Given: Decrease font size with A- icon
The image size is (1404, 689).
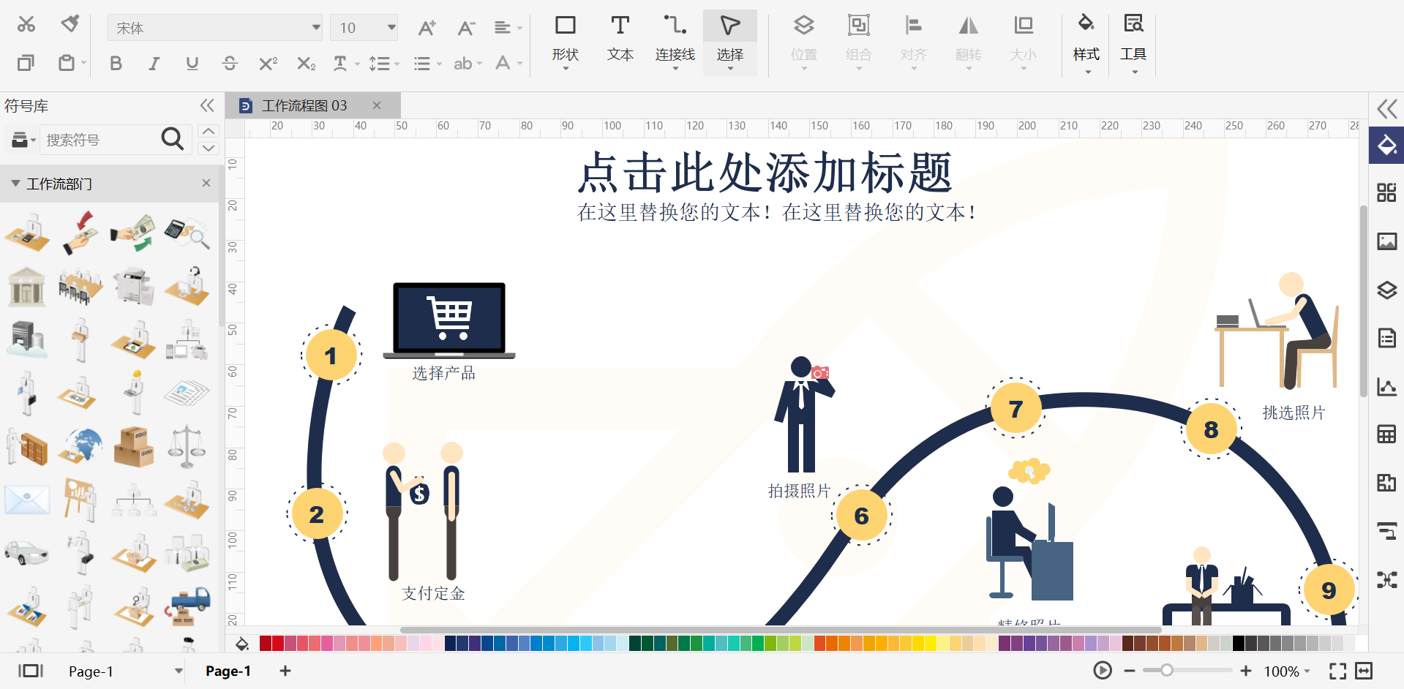Looking at the screenshot, I should tap(466, 28).
